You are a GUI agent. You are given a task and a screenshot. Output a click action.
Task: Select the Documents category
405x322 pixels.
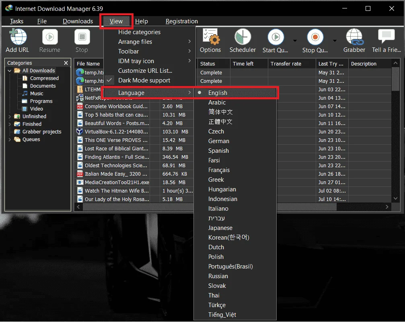(x=43, y=86)
